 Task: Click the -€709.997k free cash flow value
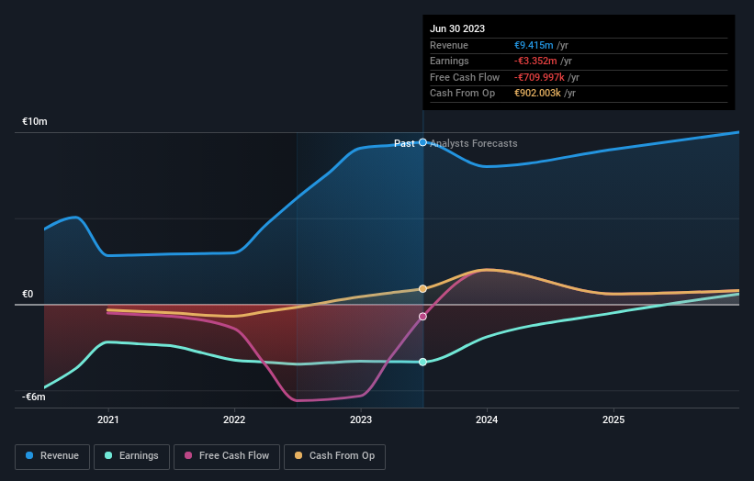coord(539,77)
